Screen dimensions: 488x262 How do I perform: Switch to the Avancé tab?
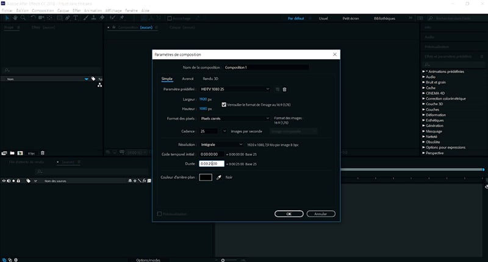[188, 79]
